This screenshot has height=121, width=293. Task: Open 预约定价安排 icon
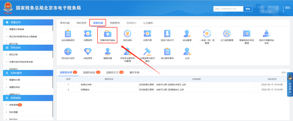click(68, 51)
